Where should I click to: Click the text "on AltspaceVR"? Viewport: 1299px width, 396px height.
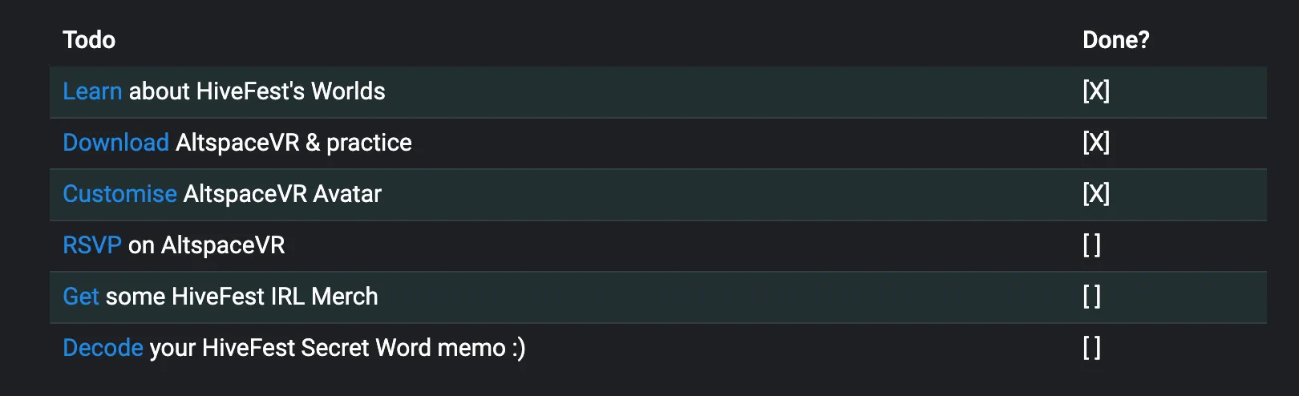207,245
